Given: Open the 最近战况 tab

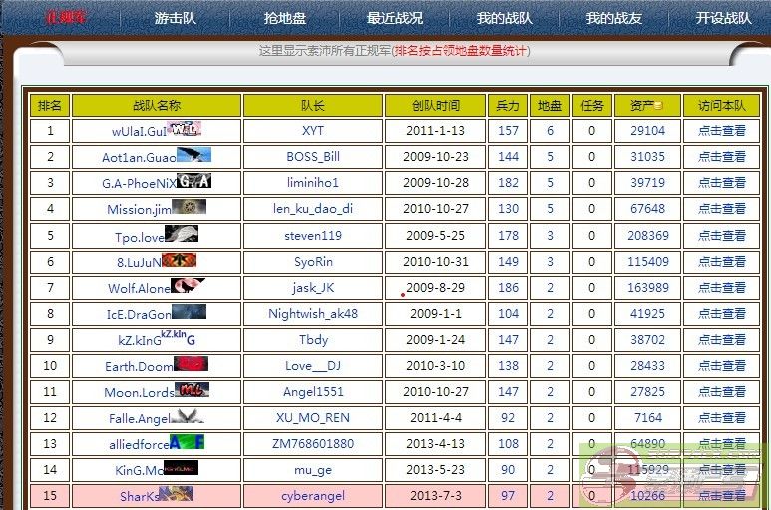Looking at the screenshot, I should [394, 18].
